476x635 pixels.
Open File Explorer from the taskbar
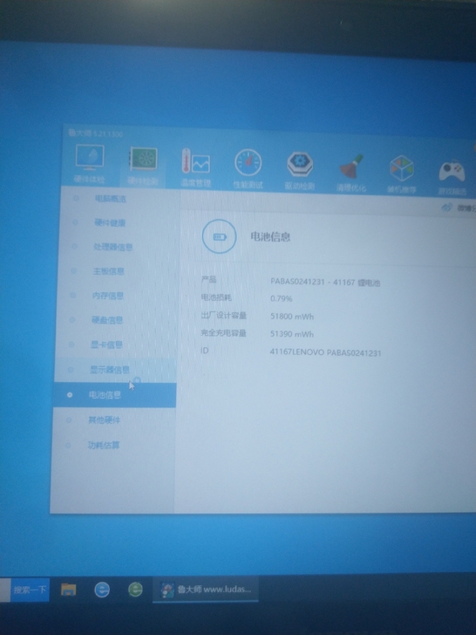tap(68, 590)
